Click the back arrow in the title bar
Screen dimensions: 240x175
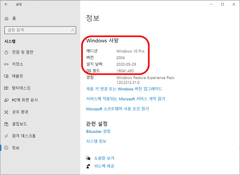tap(6, 4)
